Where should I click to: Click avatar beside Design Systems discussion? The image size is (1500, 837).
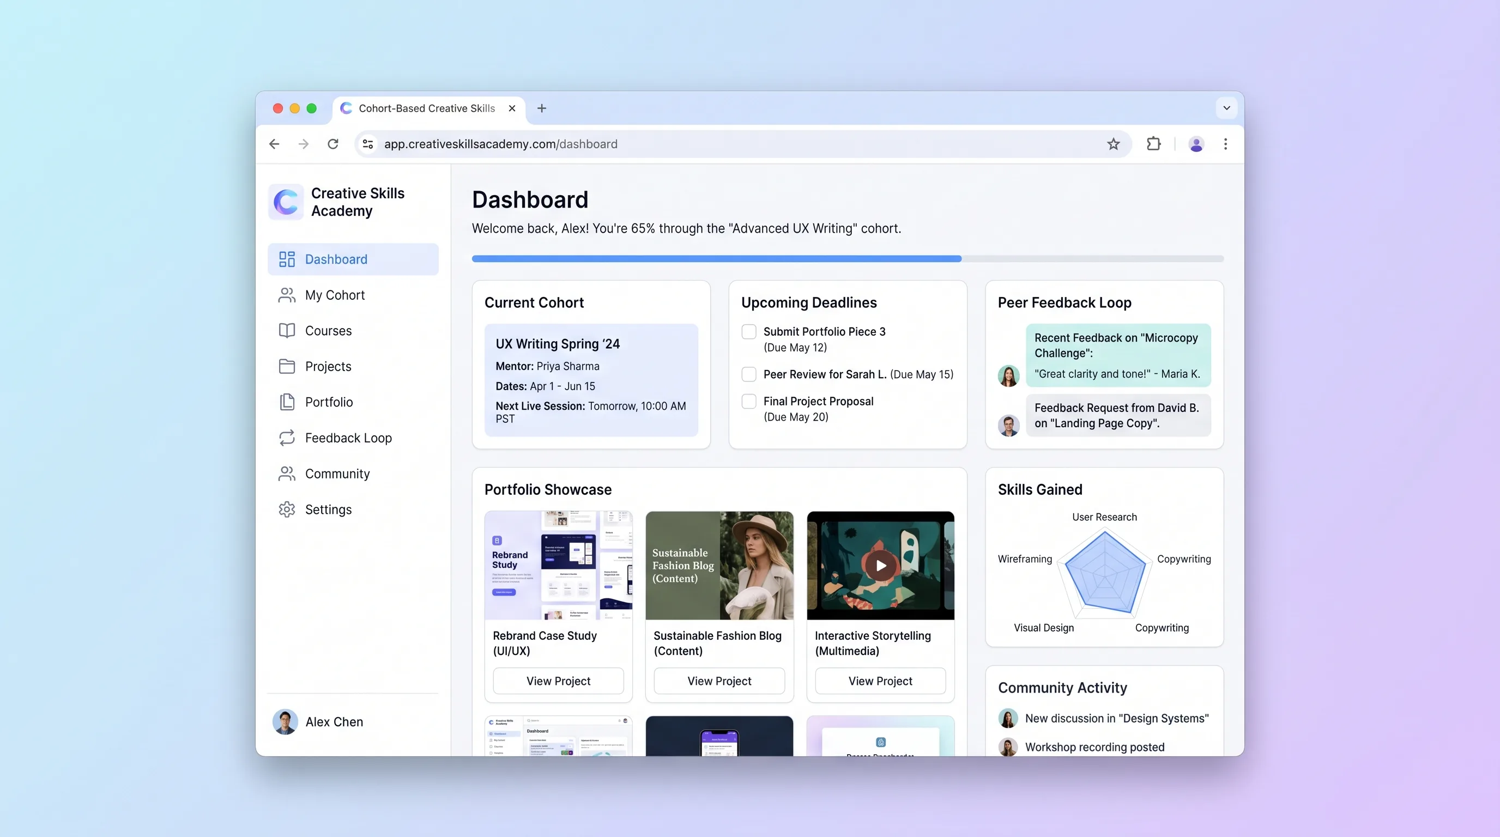click(x=1008, y=718)
